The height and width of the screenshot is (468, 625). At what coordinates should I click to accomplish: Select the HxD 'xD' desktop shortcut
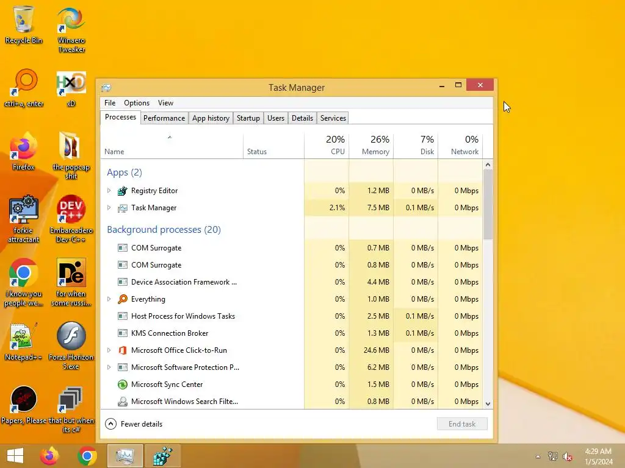click(x=71, y=89)
